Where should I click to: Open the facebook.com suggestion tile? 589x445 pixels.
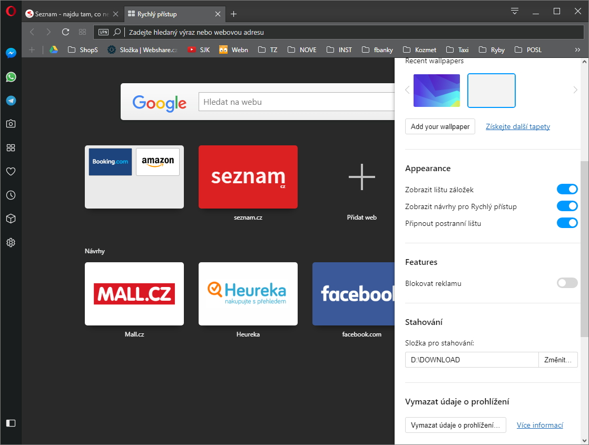click(354, 294)
